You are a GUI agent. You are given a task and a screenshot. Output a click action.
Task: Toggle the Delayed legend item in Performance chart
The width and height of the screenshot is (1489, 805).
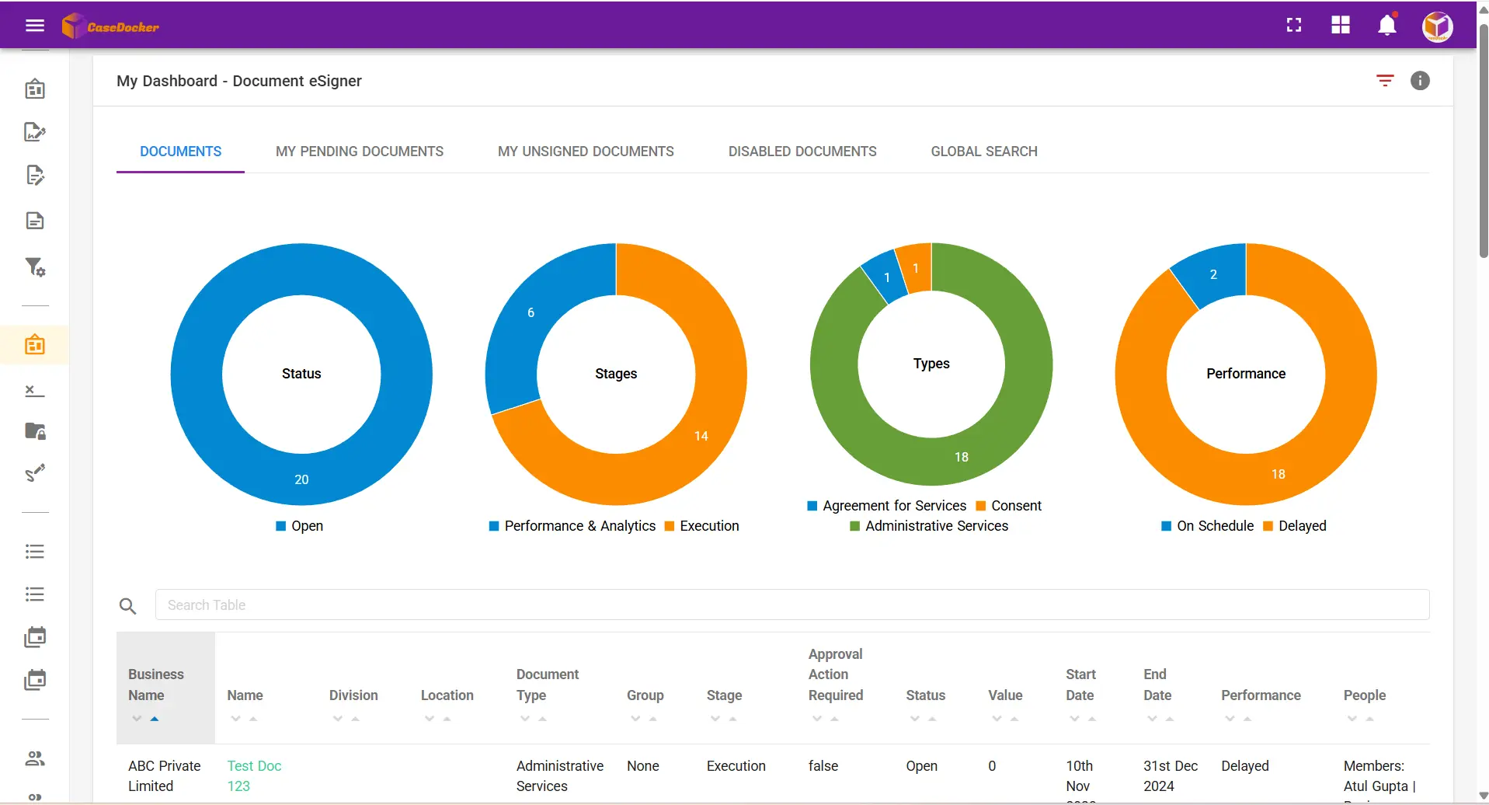tap(1296, 526)
